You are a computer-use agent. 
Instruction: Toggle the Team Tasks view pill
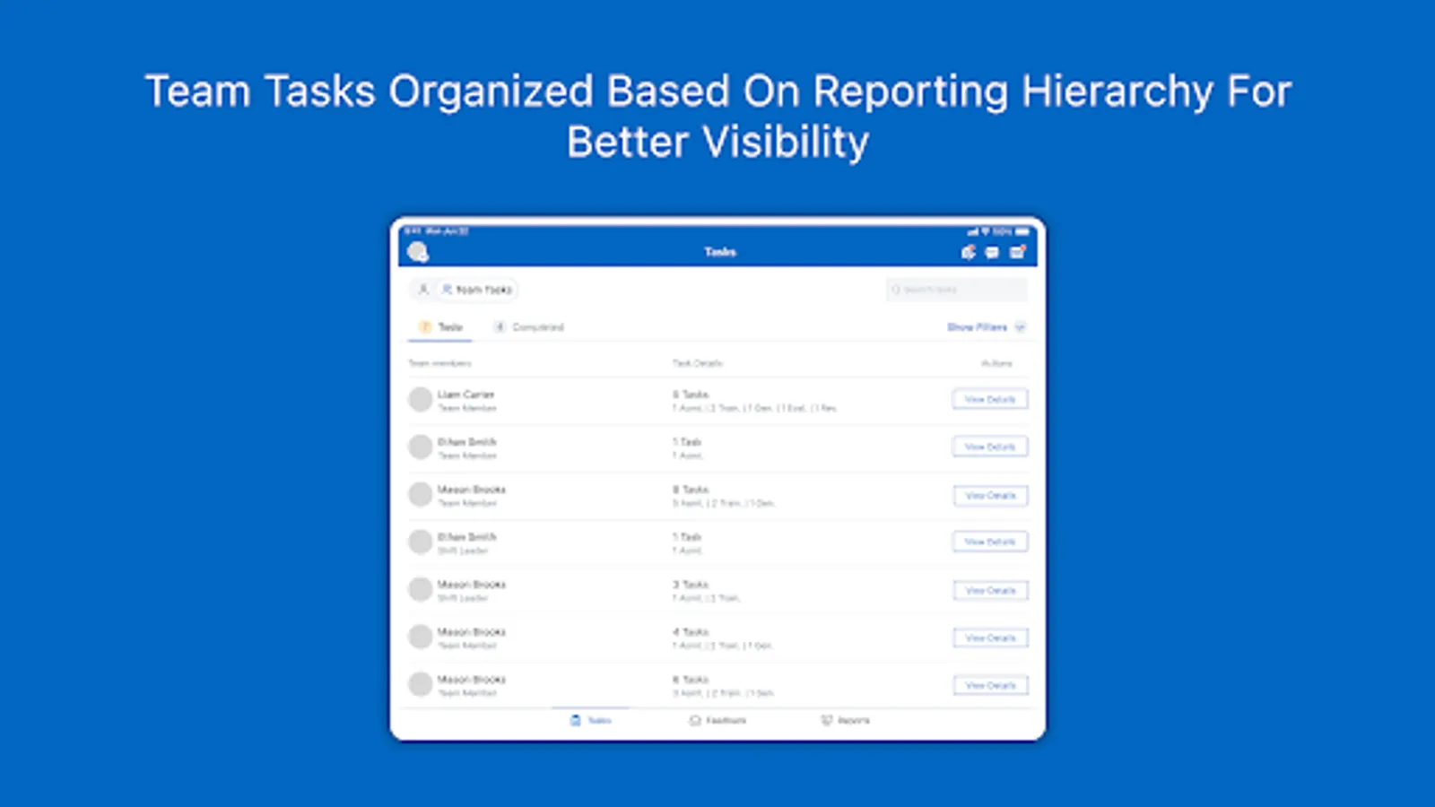(477, 290)
